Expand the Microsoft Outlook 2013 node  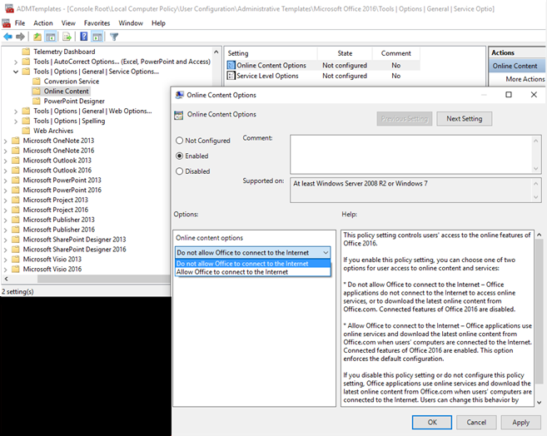(x=5, y=161)
